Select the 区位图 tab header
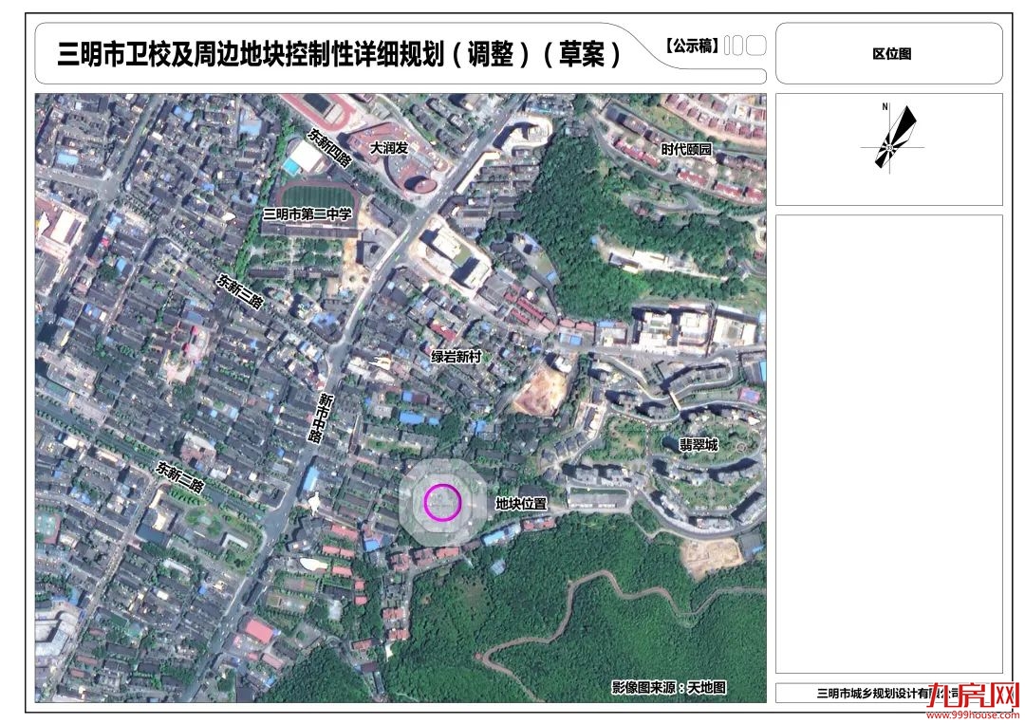This screenshot has width=1025, height=724. point(892,54)
